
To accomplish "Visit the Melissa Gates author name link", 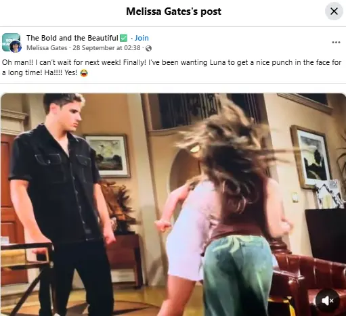I will pos(47,48).
